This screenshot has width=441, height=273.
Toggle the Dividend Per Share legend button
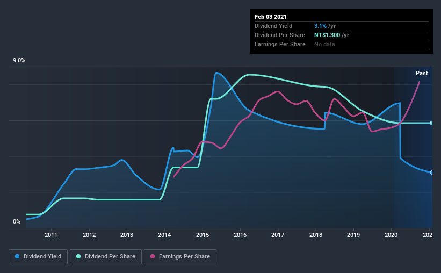(106, 257)
